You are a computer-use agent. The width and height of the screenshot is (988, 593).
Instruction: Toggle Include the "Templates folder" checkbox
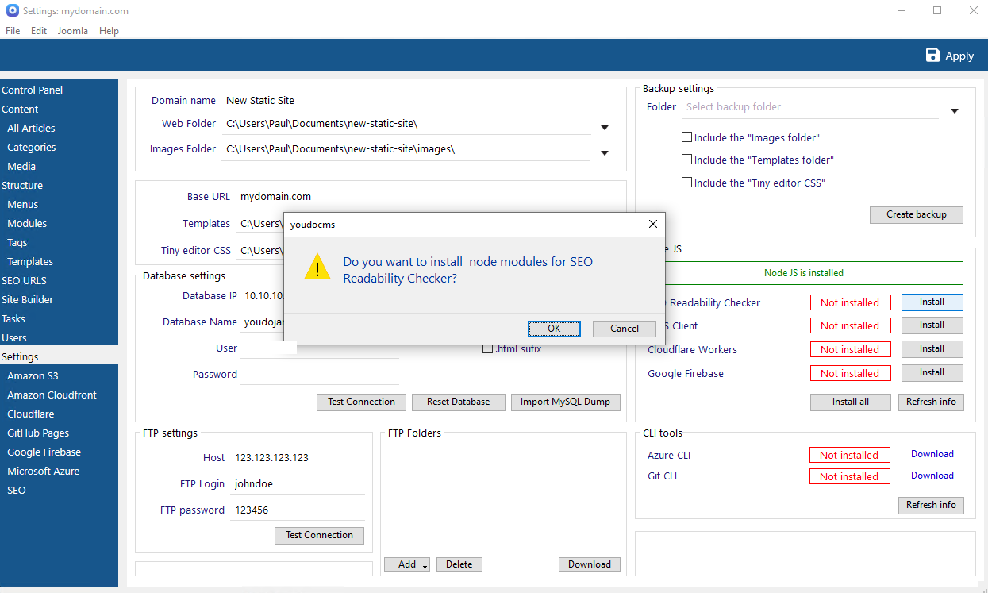point(687,160)
